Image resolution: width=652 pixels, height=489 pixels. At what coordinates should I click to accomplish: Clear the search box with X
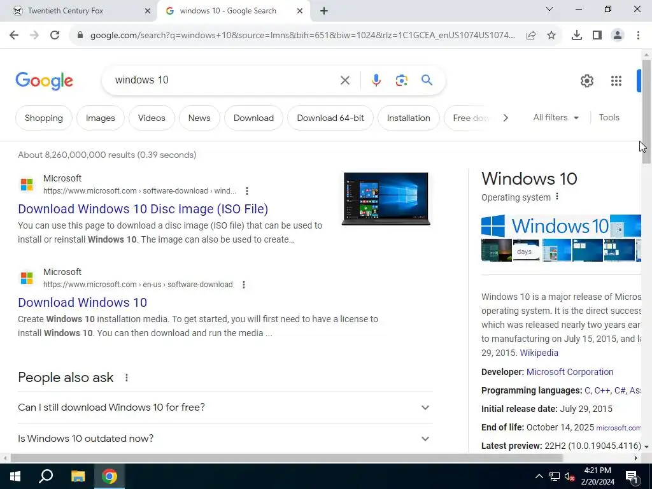344,80
